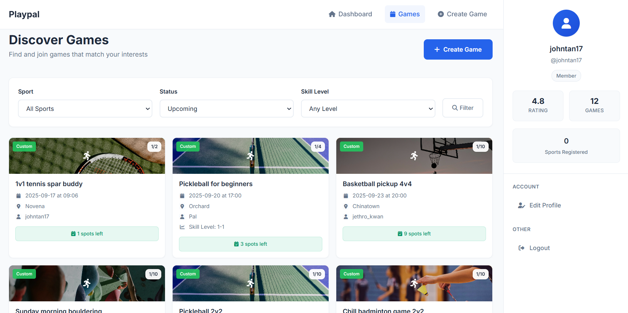
Task: Click the 4.8 Rating stat box
Action: (538, 106)
